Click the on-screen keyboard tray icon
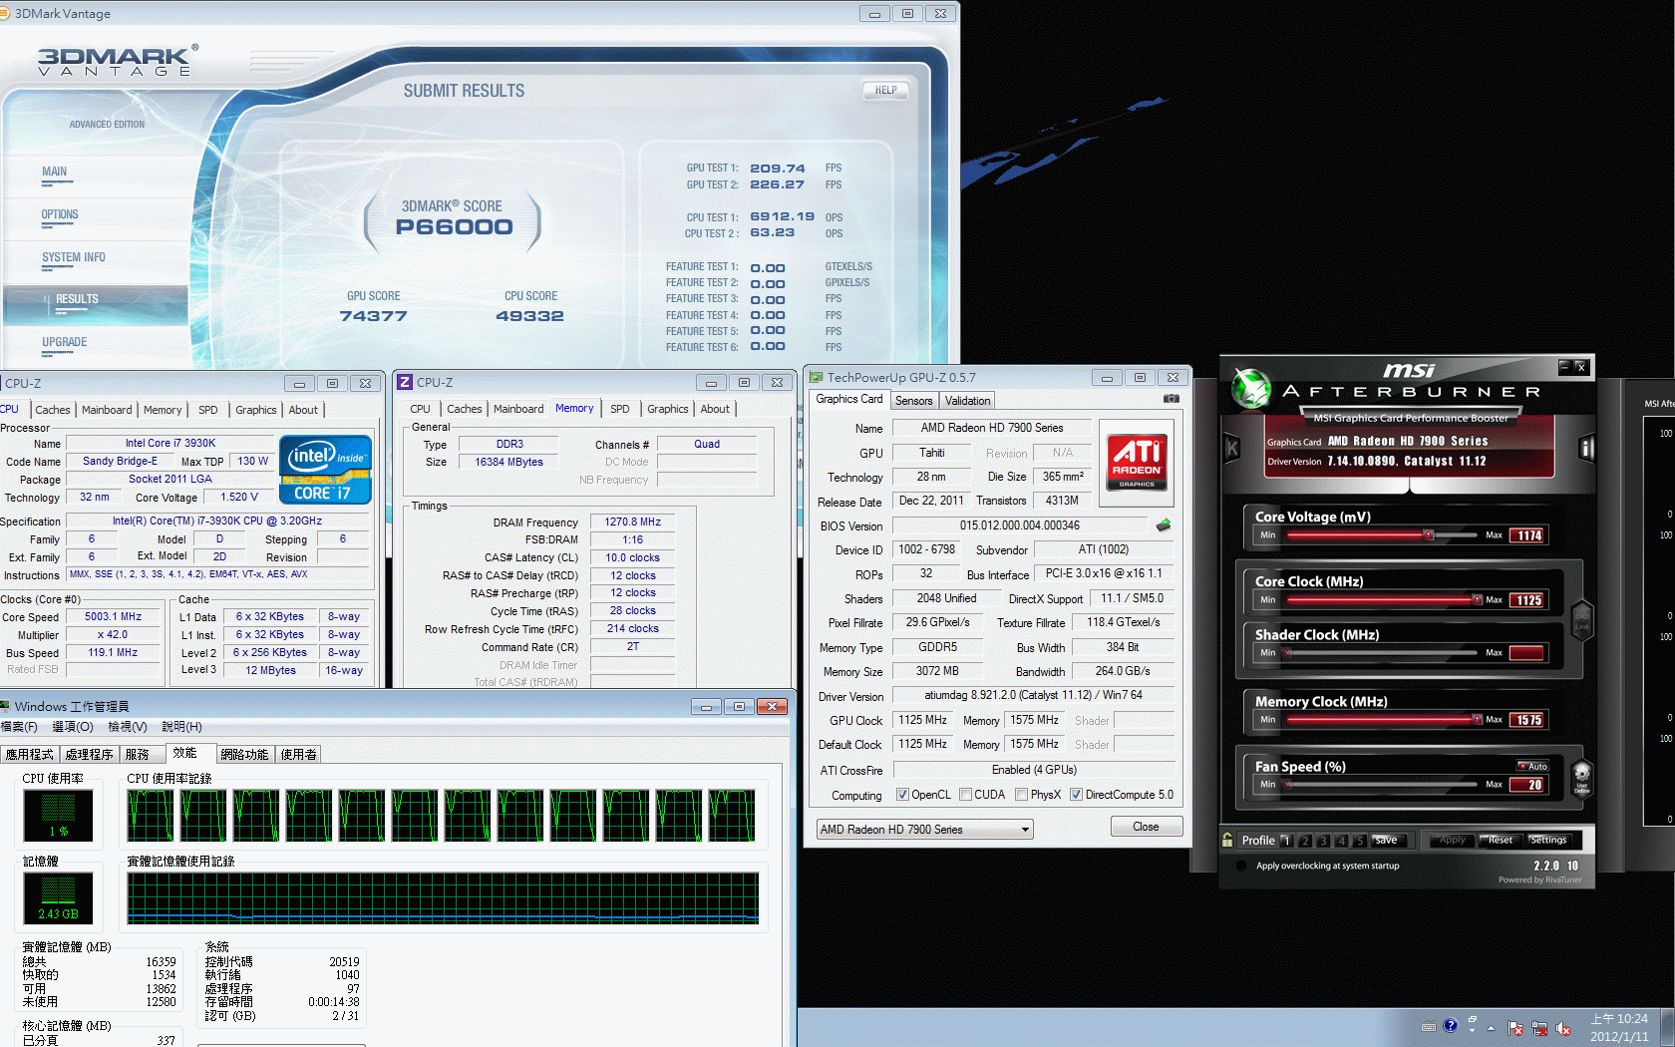The image size is (1675, 1047). 1429,1026
